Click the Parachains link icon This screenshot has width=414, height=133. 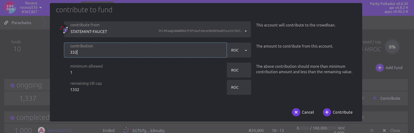(6, 23)
